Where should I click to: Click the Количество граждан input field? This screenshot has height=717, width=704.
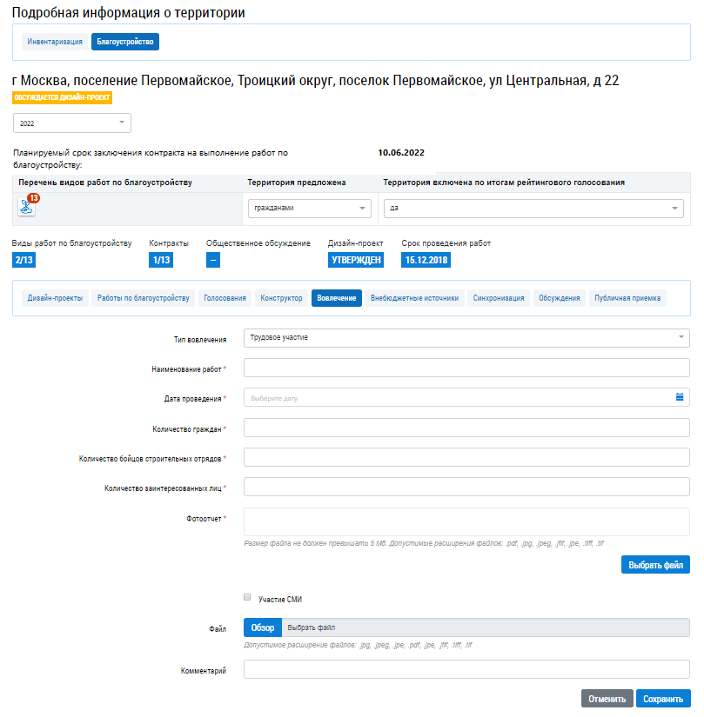466,428
